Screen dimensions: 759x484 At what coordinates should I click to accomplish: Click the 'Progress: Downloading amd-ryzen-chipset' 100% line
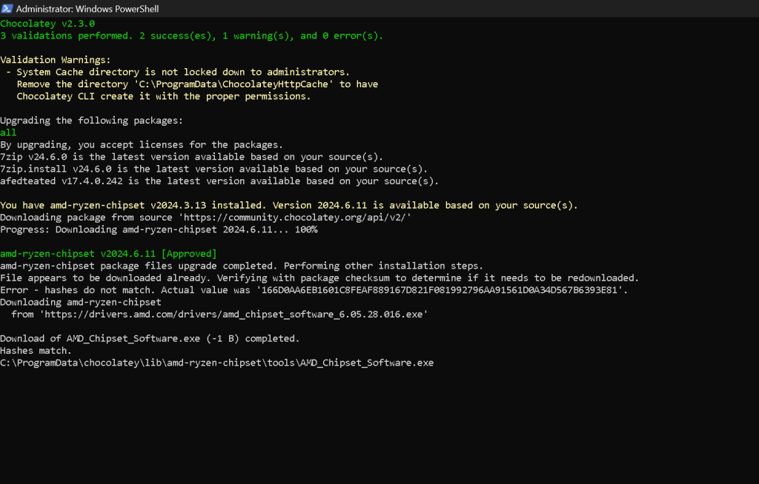point(159,229)
